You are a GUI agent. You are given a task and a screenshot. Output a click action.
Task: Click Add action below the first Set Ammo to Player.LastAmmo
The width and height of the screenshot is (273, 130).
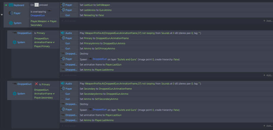[x=69, y=75]
